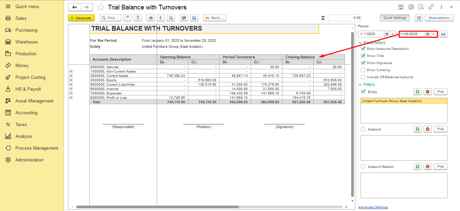
Task: Go to the Sales menu section
Action: click(21, 18)
